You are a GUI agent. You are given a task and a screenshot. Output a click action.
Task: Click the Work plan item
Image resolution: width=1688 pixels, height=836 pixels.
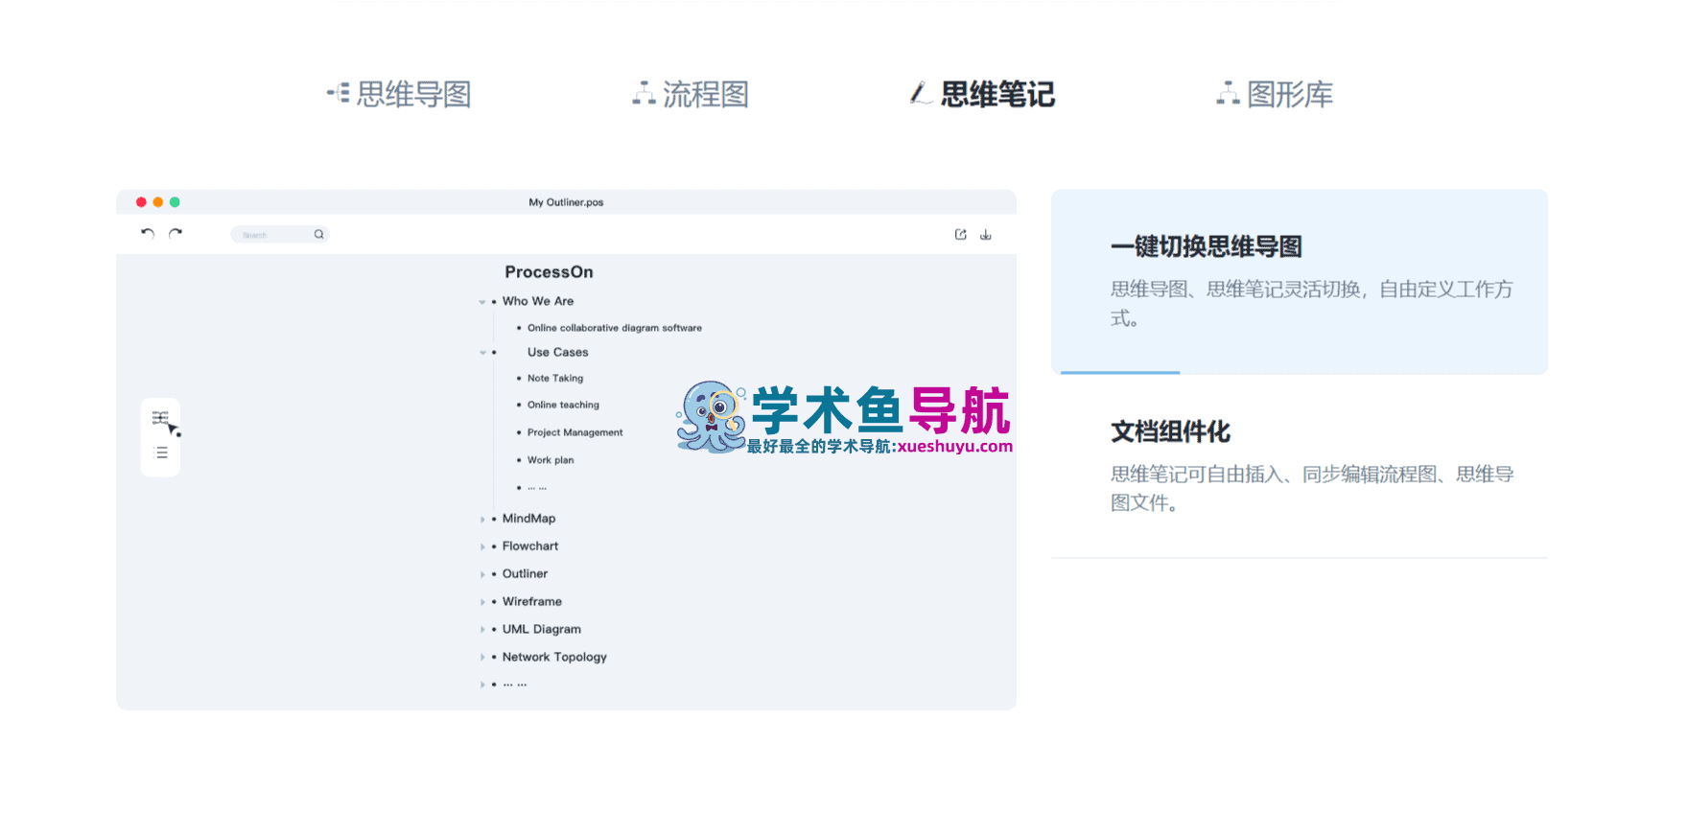[551, 460]
